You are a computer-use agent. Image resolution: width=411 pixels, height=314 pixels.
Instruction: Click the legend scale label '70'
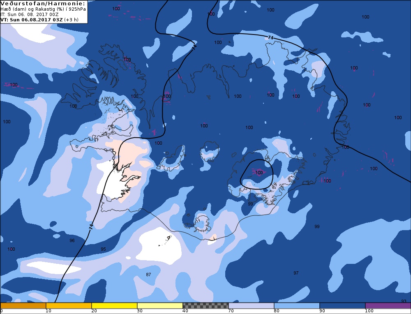click(x=231, y=311)
